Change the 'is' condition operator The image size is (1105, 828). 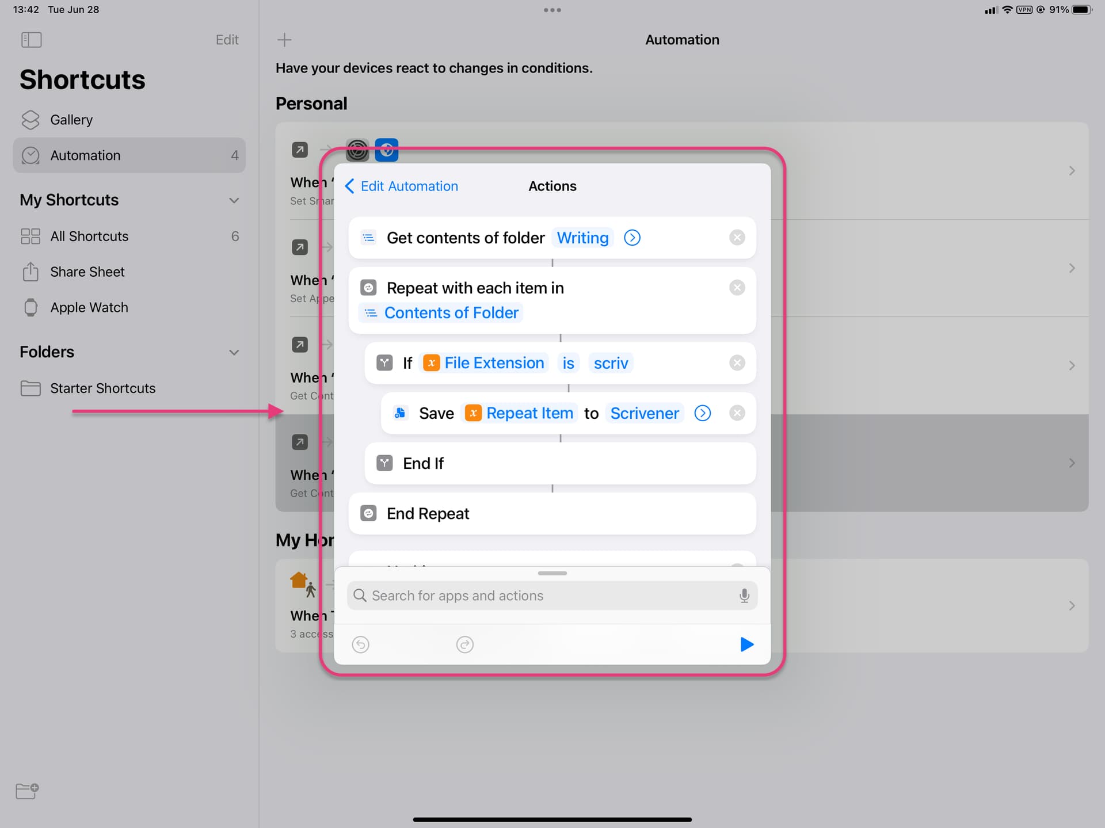(x=568, y=363)
